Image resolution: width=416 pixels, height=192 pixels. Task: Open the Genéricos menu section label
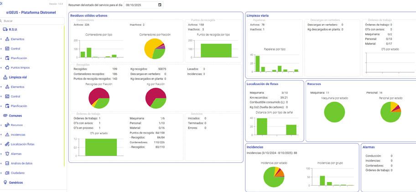(16, 182)
